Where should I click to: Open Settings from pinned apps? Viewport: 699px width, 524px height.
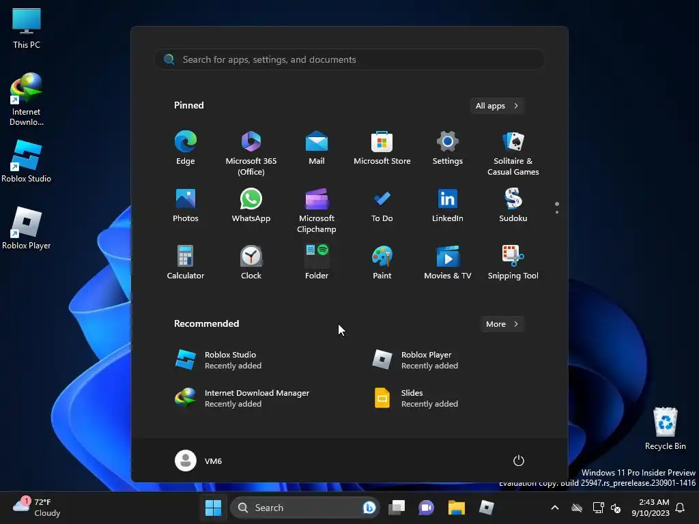[x=448, y=148]
